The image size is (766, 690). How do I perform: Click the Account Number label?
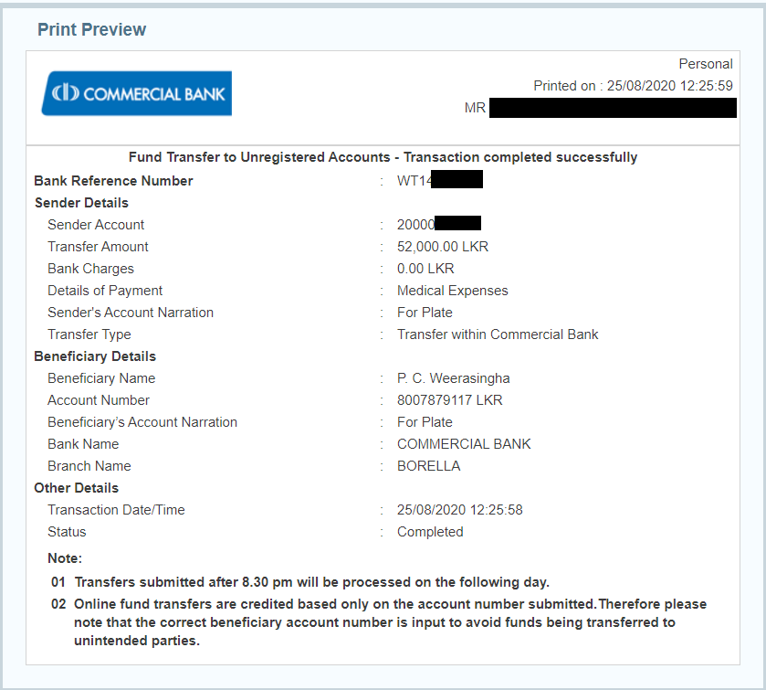(x=99, y=400)
